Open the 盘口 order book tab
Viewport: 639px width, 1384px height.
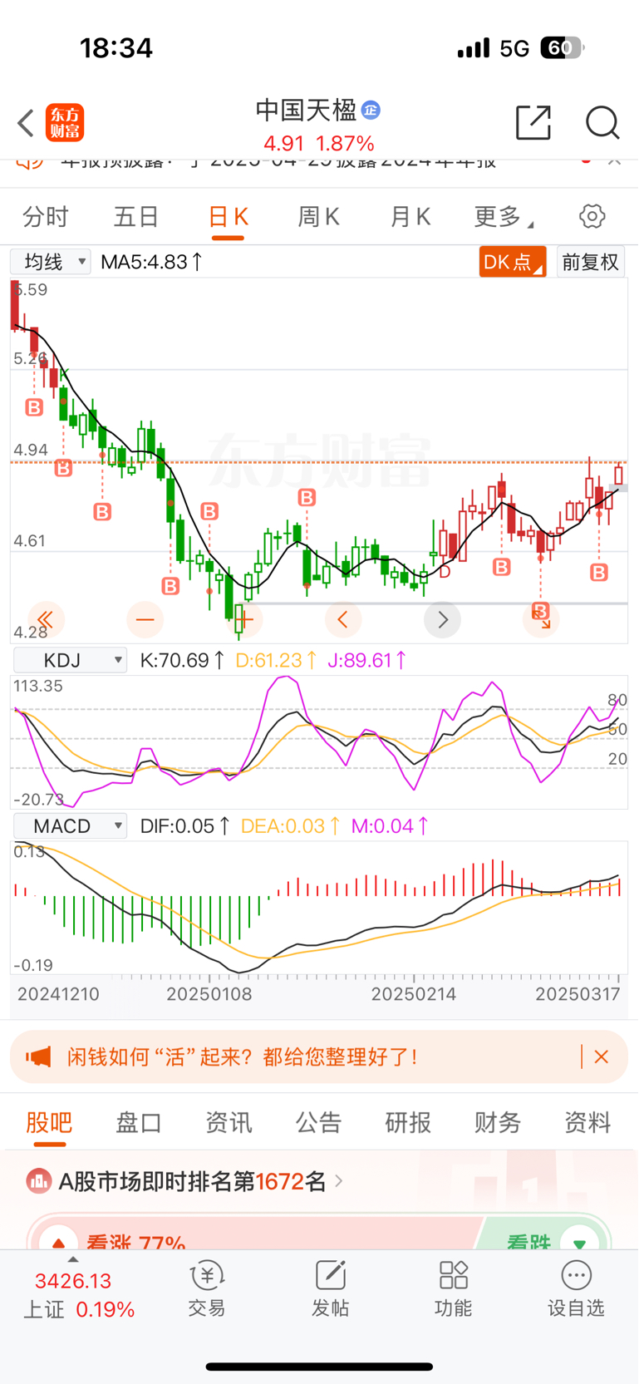coord(139,1122)
